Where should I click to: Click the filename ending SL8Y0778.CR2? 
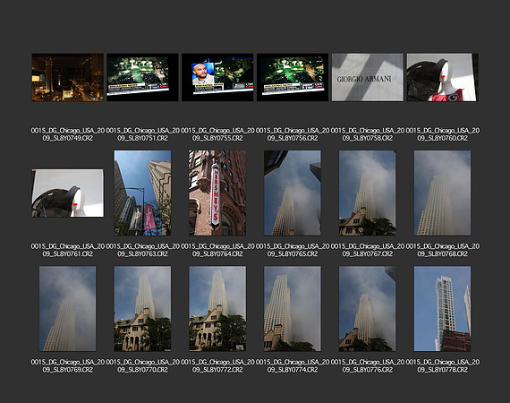(442, 366)
